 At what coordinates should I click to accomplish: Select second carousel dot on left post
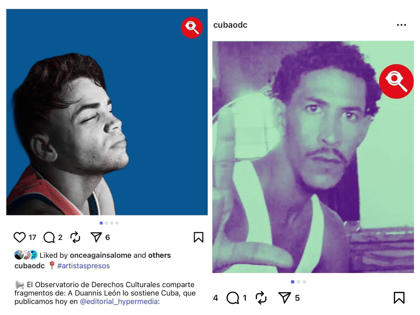pos(107,223)
